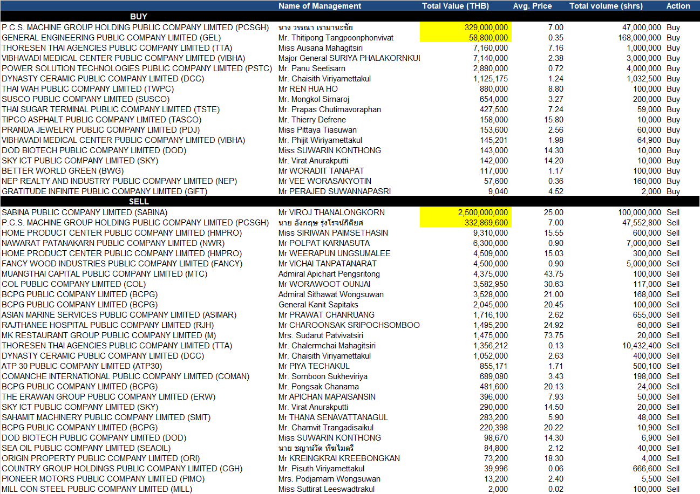Click SABINA PUBLIC COMPANY LIMITED cell

85,212
